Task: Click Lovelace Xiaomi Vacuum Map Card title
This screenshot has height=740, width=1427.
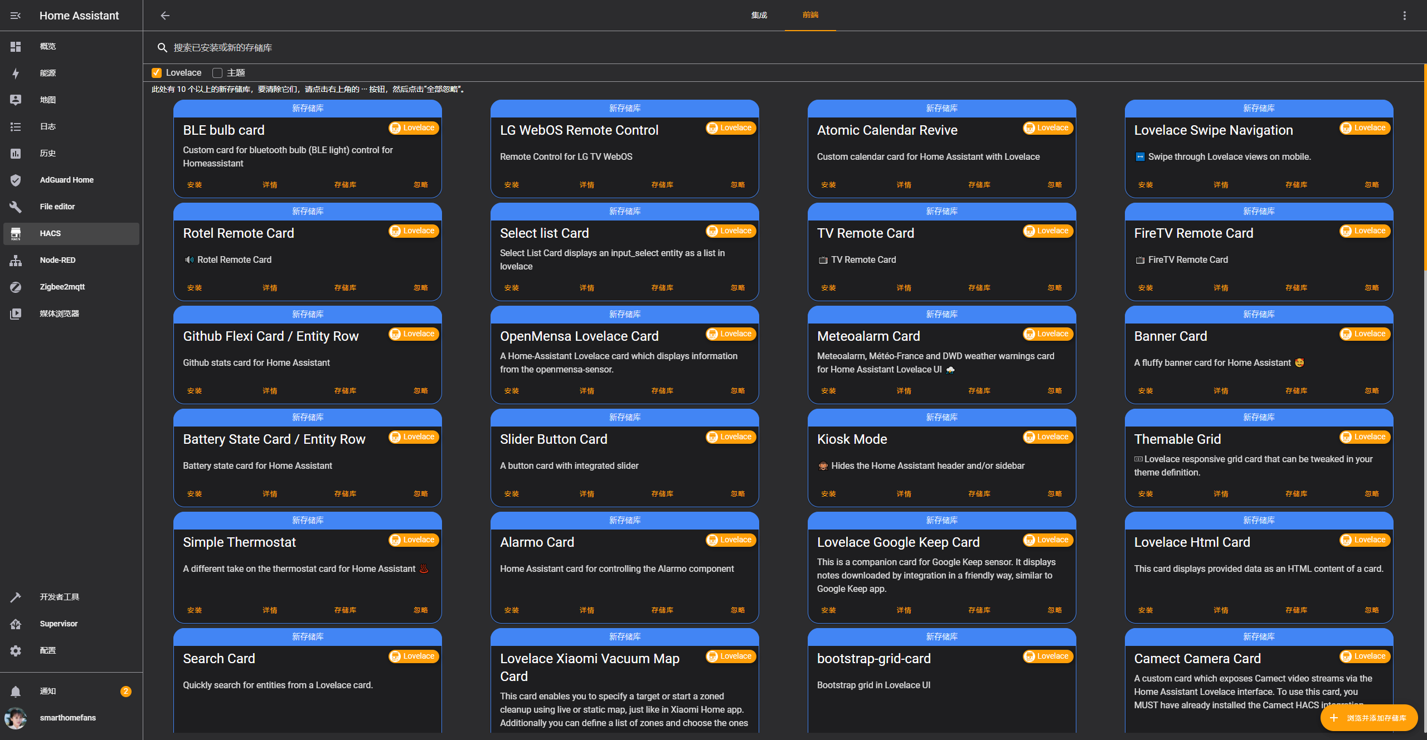Action: 590,668
